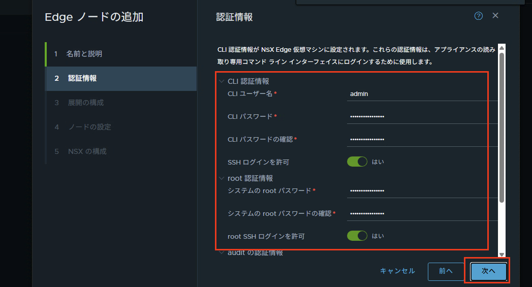Collapse the CLI 認証情報 section
Screen dimensions: 532x287
pyautogui.click(x=222, y=81)
